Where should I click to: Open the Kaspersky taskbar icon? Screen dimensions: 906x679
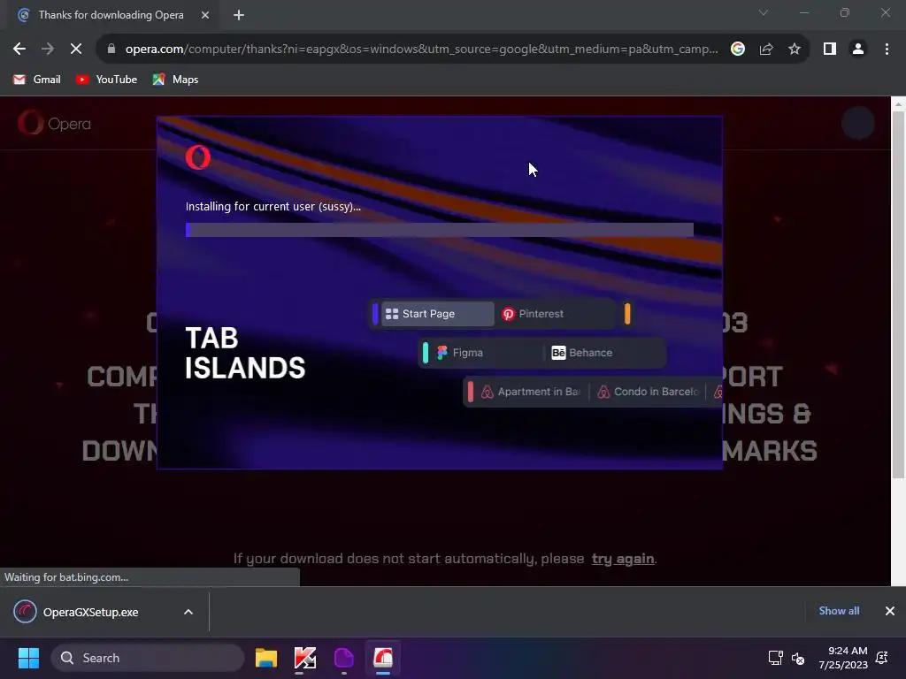click(305, 658)
